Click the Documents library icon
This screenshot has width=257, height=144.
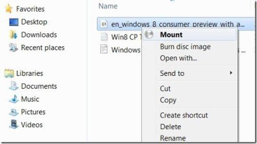14,86
